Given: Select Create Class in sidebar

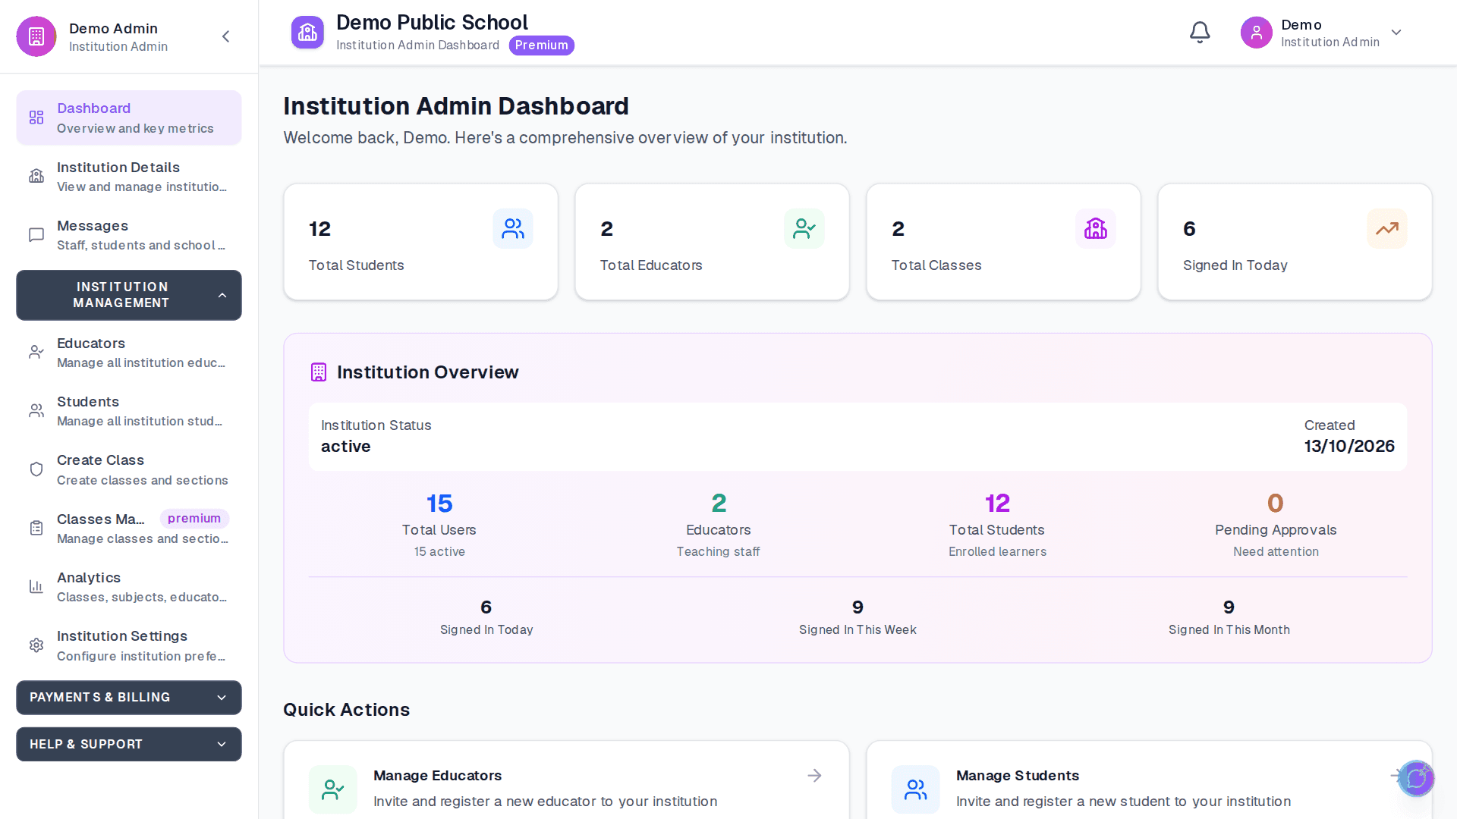Looking at the screenshot, I should pos(129,469).
